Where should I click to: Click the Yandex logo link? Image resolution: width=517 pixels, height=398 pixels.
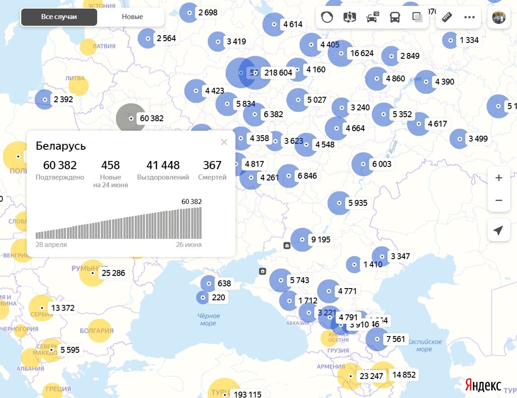click(x=483, y=385)
